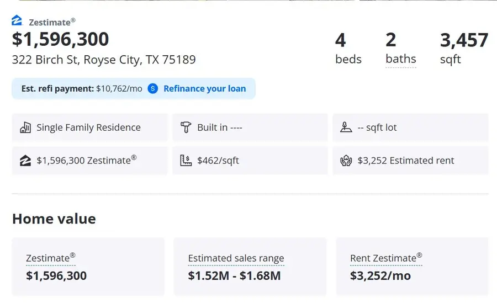Click the Estimated rent hands icon
Viewport: 497px width, 303px height.
click(346, 161)
